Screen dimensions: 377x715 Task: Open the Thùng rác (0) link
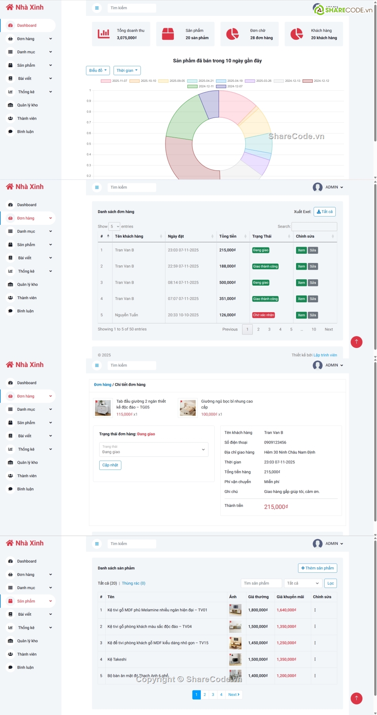[x=134, y=584]
